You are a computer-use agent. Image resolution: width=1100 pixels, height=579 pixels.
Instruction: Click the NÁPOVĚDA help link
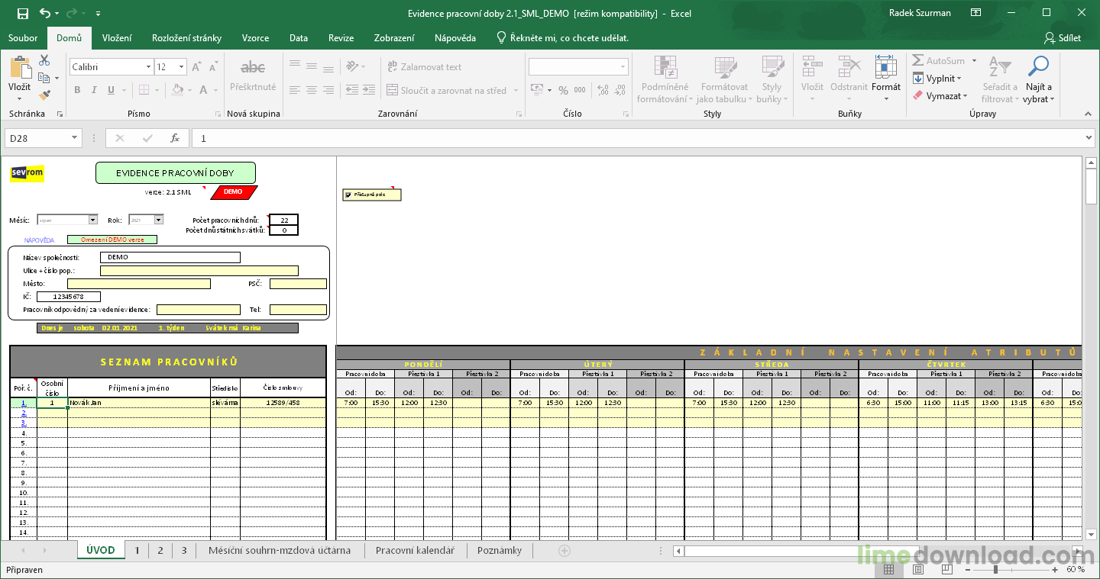tap(39, 240)
